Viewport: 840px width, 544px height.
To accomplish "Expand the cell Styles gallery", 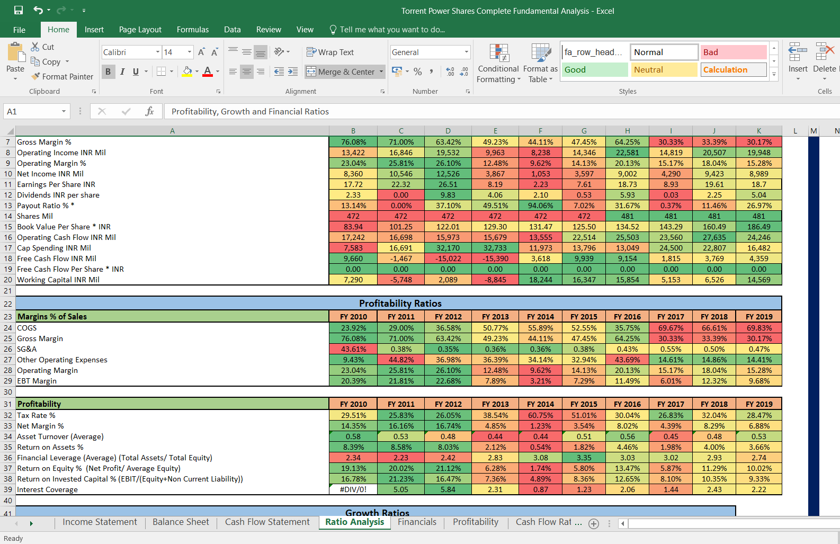I will click(x=774, y=75).
